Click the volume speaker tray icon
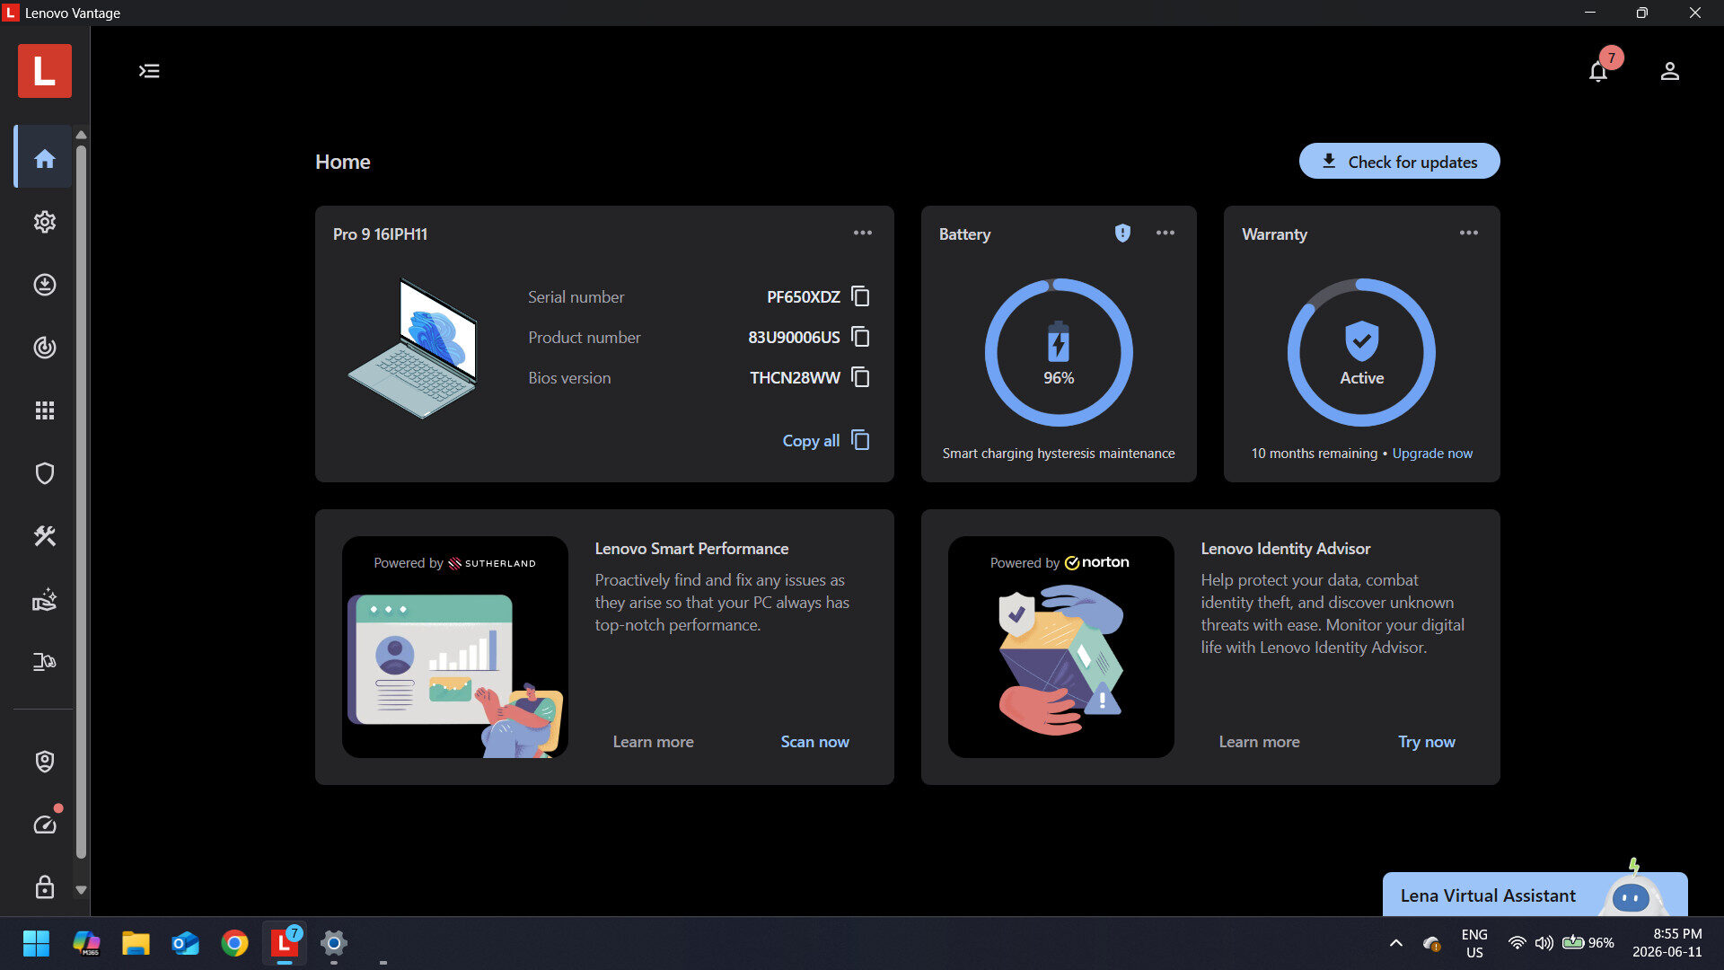Image resolution: width=1724 pixels, height=970 pixels. pyautogui.click(x=1544, y=943)
